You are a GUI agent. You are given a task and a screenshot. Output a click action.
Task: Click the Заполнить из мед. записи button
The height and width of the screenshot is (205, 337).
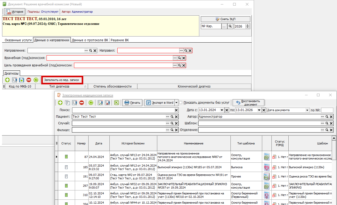(62, 80)
